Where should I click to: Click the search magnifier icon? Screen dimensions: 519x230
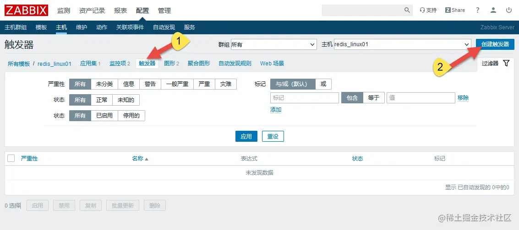(407, 10)
